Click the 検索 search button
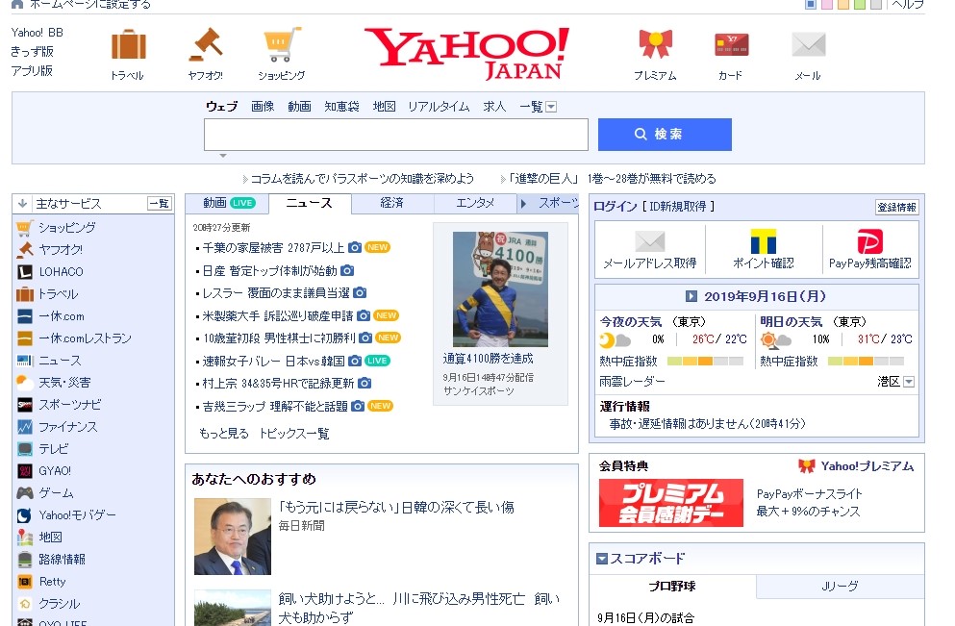 click(665, 134)
